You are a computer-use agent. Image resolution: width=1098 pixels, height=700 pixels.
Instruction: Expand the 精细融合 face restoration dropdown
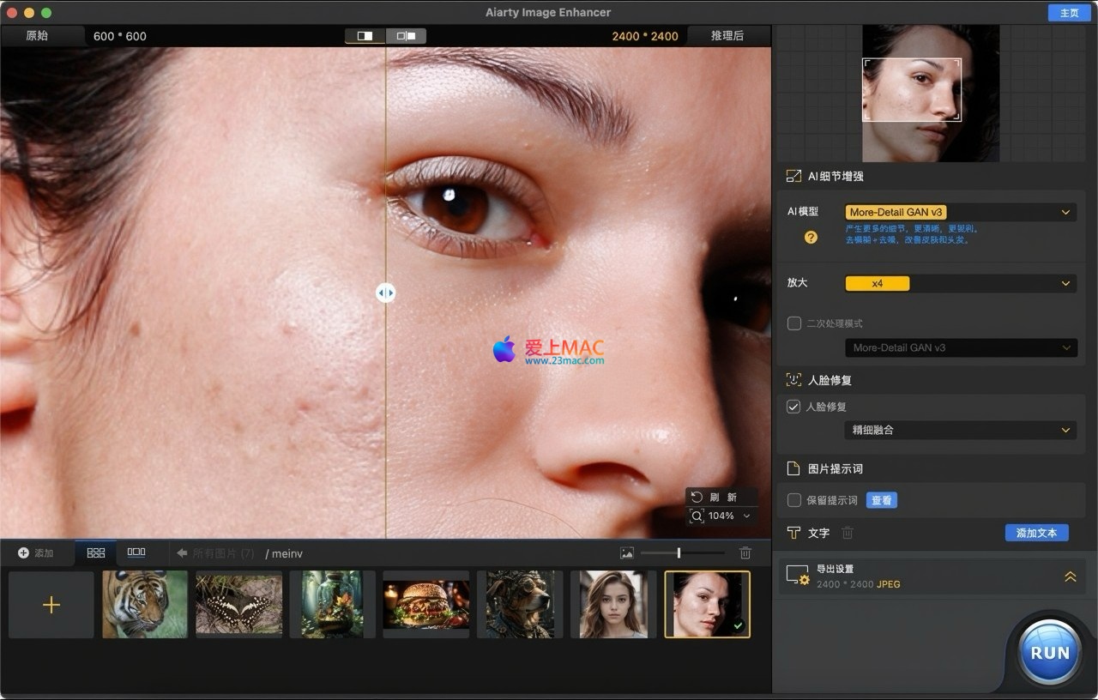(960, 430)
